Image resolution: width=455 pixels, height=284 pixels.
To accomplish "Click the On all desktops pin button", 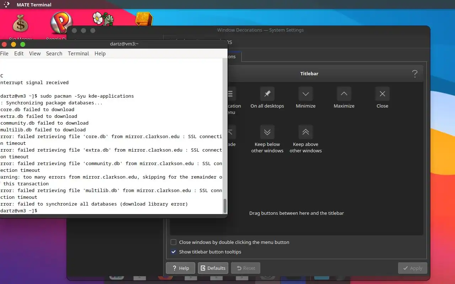I will [267, 94].
